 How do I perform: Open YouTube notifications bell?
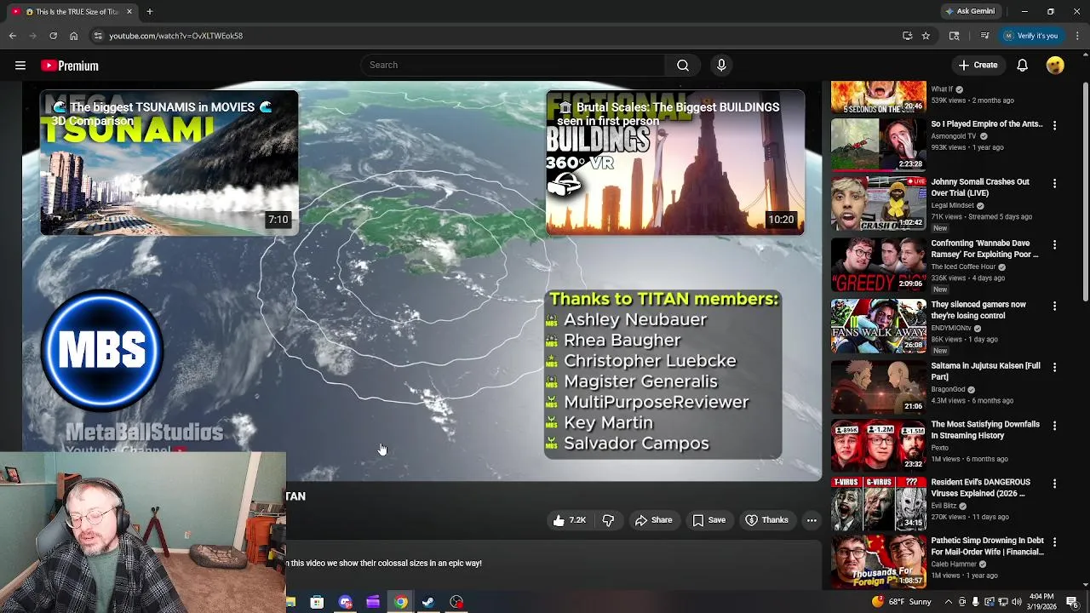tap(1023, 66)
